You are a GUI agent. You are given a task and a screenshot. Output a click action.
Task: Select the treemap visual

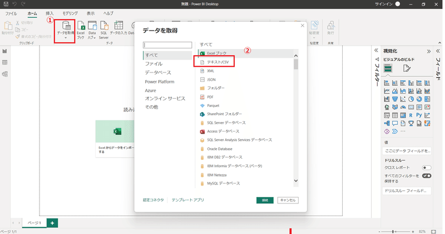(427, 99)
